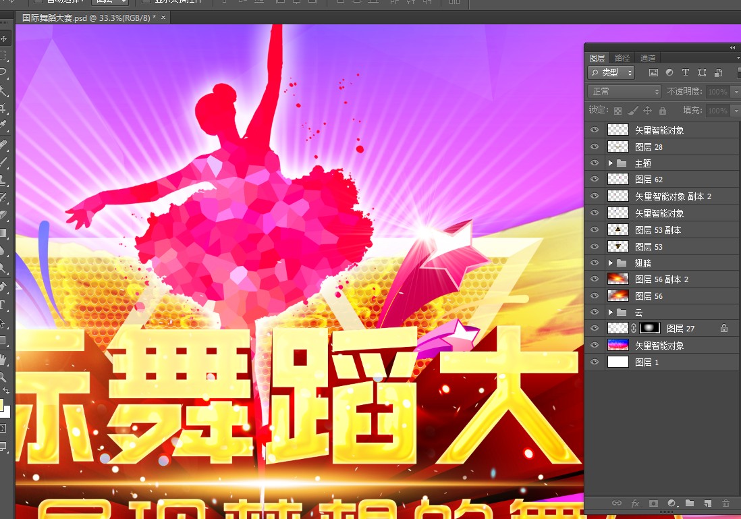
Task: Lock layer position icon
Action: tap(647, 111)
